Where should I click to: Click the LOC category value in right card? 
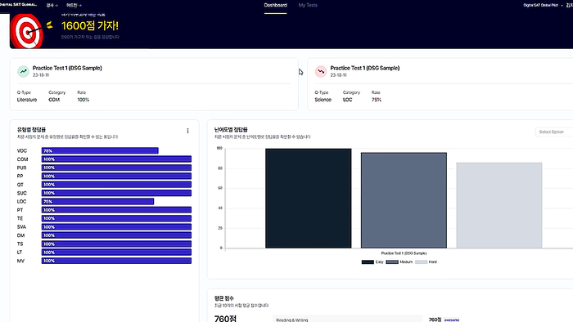[x=348, y=100]
